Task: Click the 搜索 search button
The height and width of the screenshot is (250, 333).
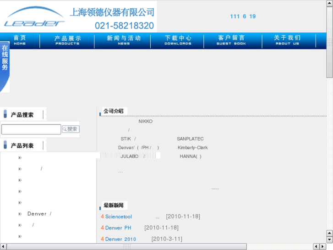Action: tap(71, 129)
